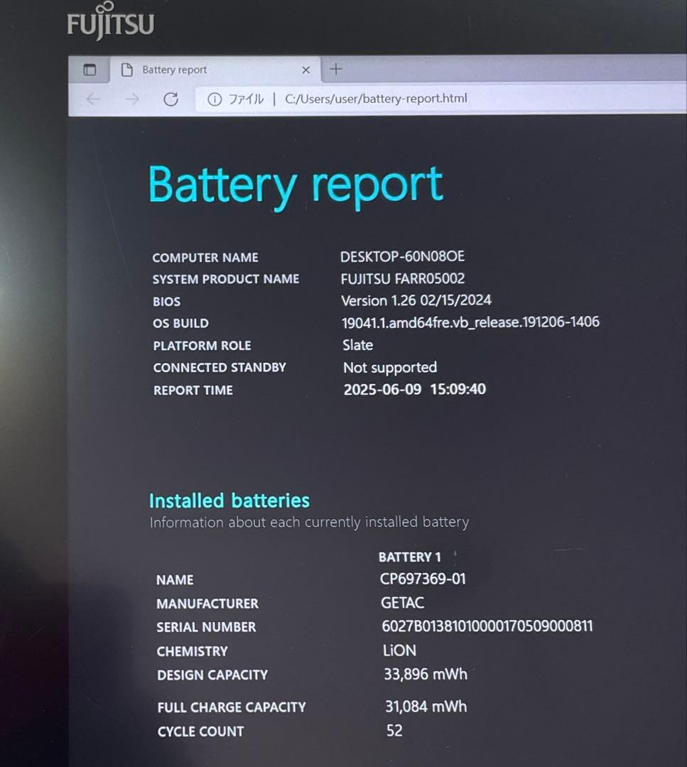Viewport: 687px width, 767px height.
Task: View site information icon in address bar
Action: [215, 99]
